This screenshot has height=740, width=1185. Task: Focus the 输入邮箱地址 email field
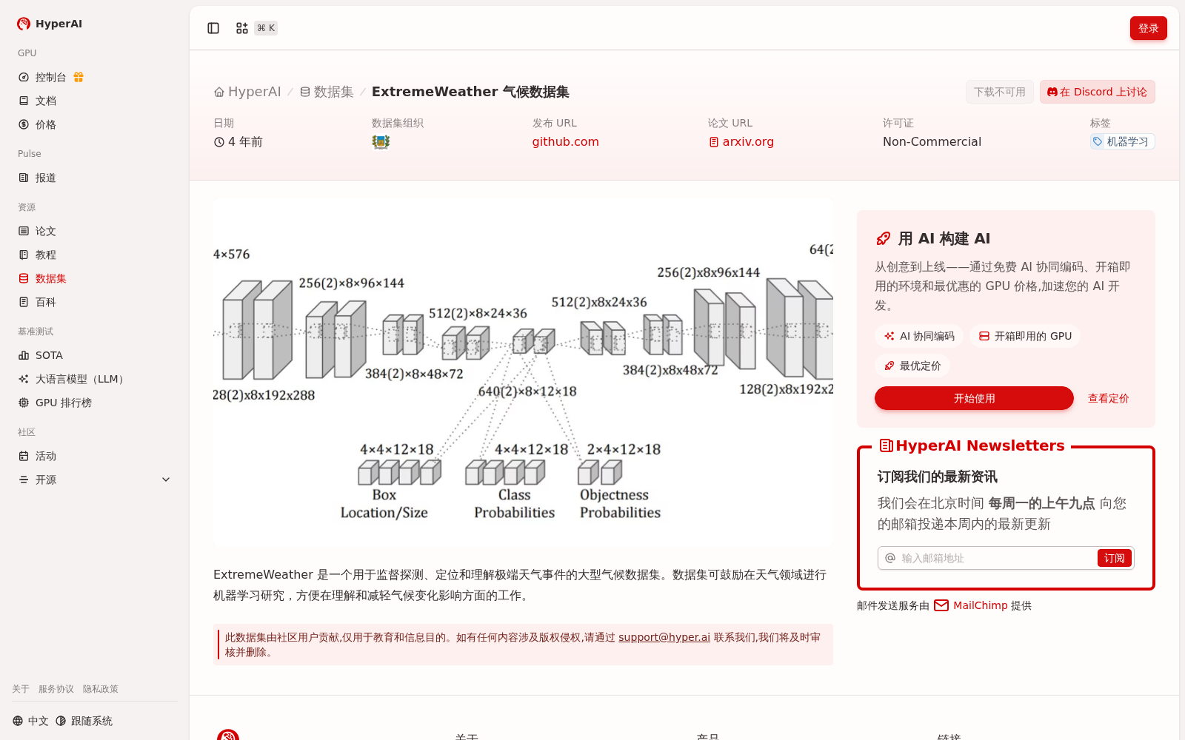pos(996,558)
